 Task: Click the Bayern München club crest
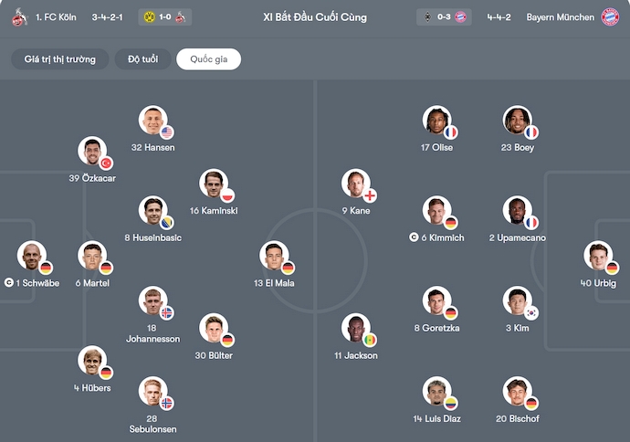(x=610, y=16)
